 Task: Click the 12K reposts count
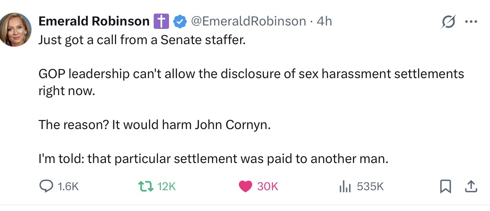pyautogui.click(x=166, y=186)
